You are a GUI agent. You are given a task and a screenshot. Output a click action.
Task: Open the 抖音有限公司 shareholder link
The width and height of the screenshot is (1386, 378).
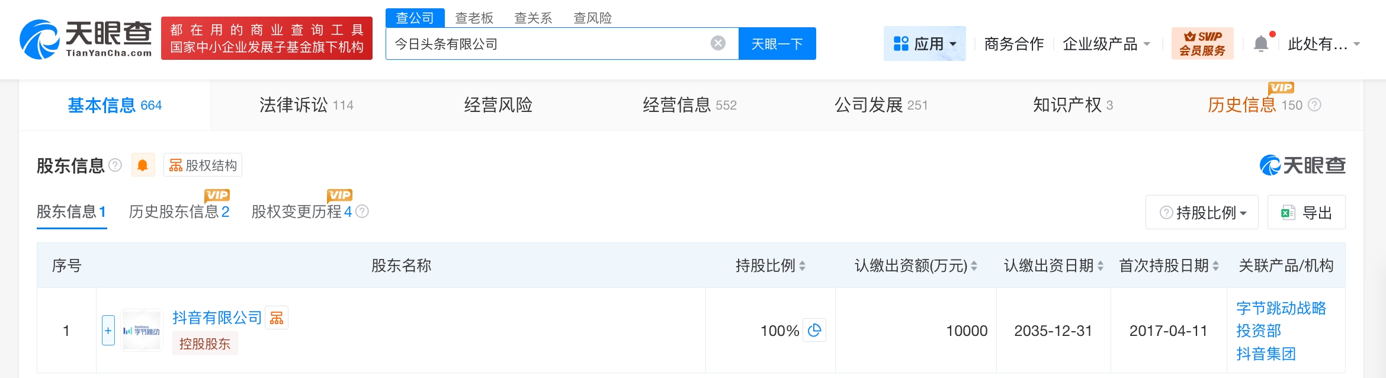pos(217,318)
